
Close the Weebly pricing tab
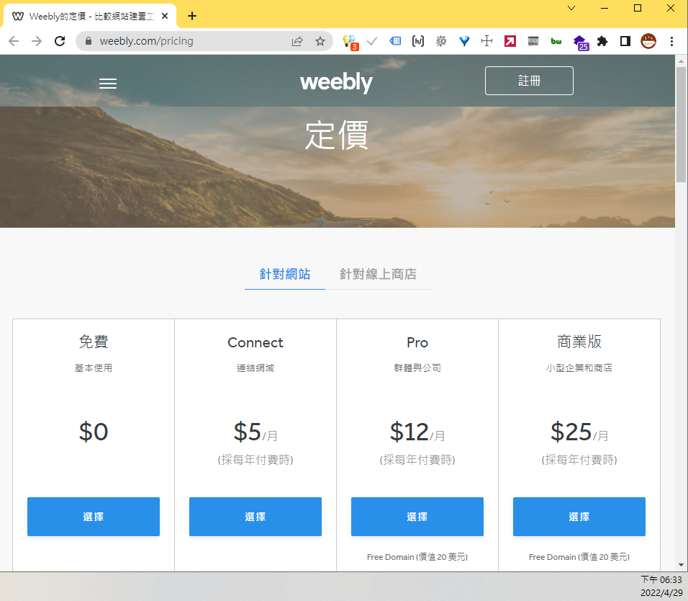[165, 17]
